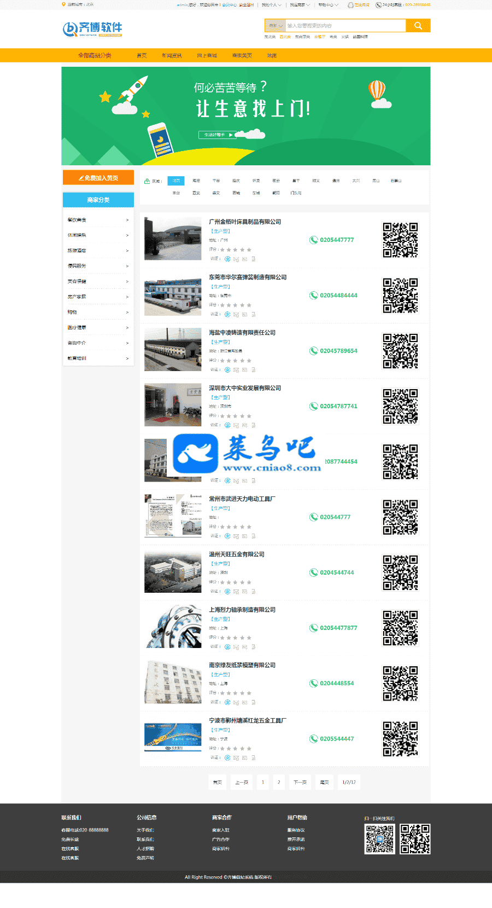This screenshot has height=908, width=492.
Task: Click the search keyword input field
Action: pyautogui.click(x=345, y=26)
